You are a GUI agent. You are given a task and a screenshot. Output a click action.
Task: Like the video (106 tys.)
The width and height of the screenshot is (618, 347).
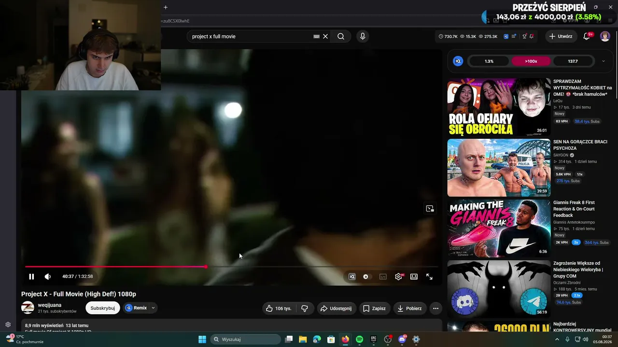tap(279, 308)
